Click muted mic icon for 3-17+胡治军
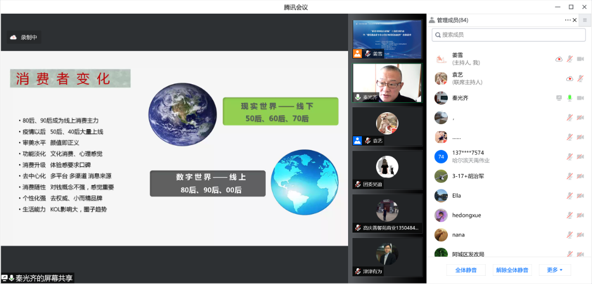The width and height of the screenshot is (592, 284). tap(570, 176)
